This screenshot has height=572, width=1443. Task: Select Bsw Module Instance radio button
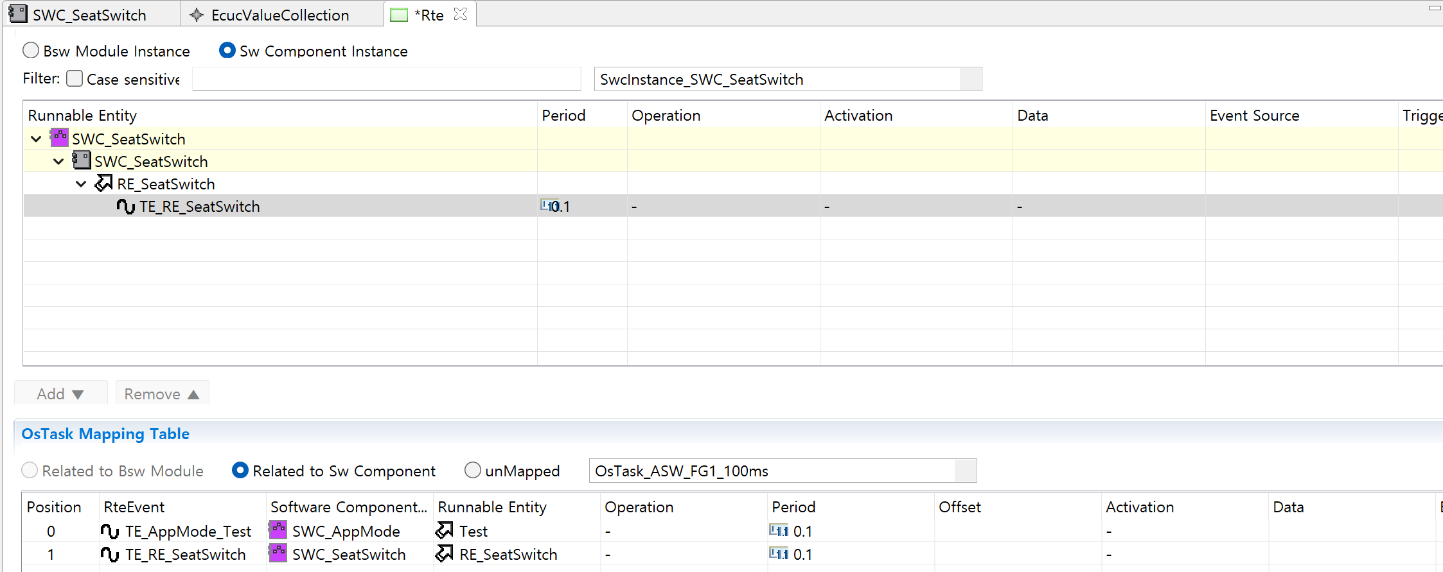point(31,50)
